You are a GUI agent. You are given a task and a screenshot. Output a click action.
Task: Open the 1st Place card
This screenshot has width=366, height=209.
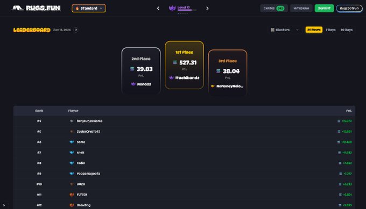[185, 65]
